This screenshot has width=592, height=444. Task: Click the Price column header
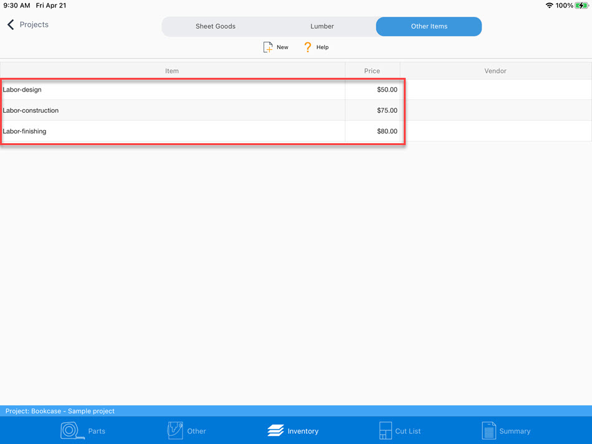(x=372, y=71)
